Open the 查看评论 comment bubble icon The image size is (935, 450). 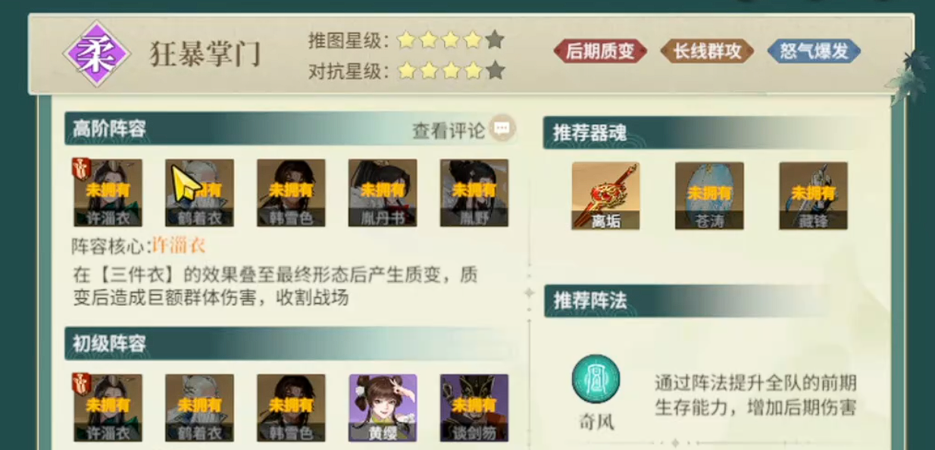pyautogui.click(x=502, y=130)
